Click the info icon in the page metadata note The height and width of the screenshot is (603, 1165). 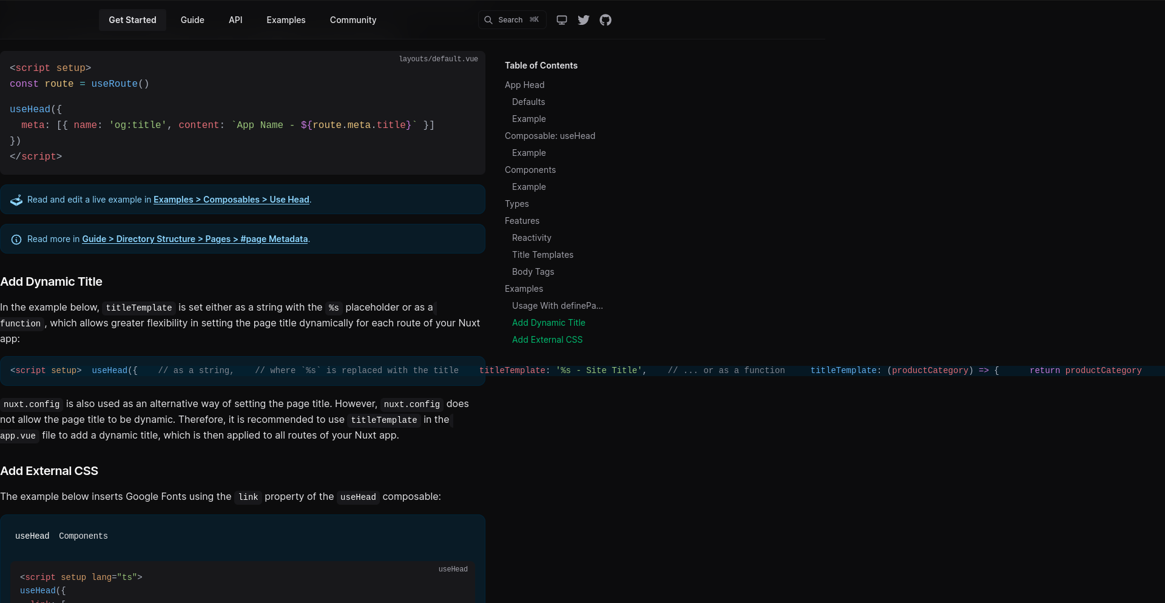(x=16, y=239)
